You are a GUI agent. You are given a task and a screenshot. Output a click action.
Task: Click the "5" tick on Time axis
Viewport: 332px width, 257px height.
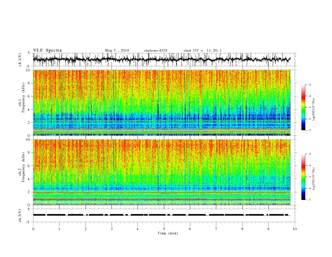click(x=164, y=229)
